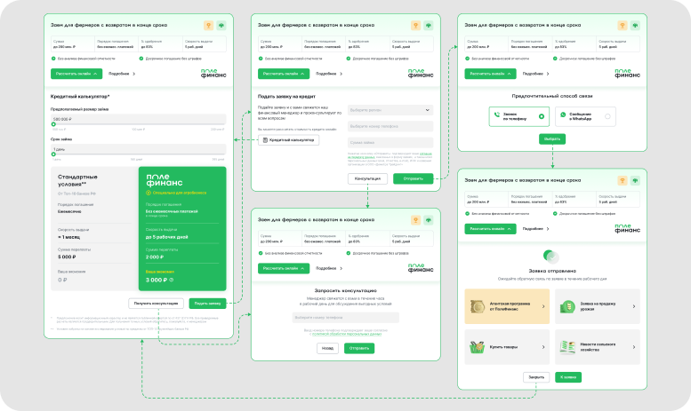Click the Подать заявку button

click(x=207, y=304)
